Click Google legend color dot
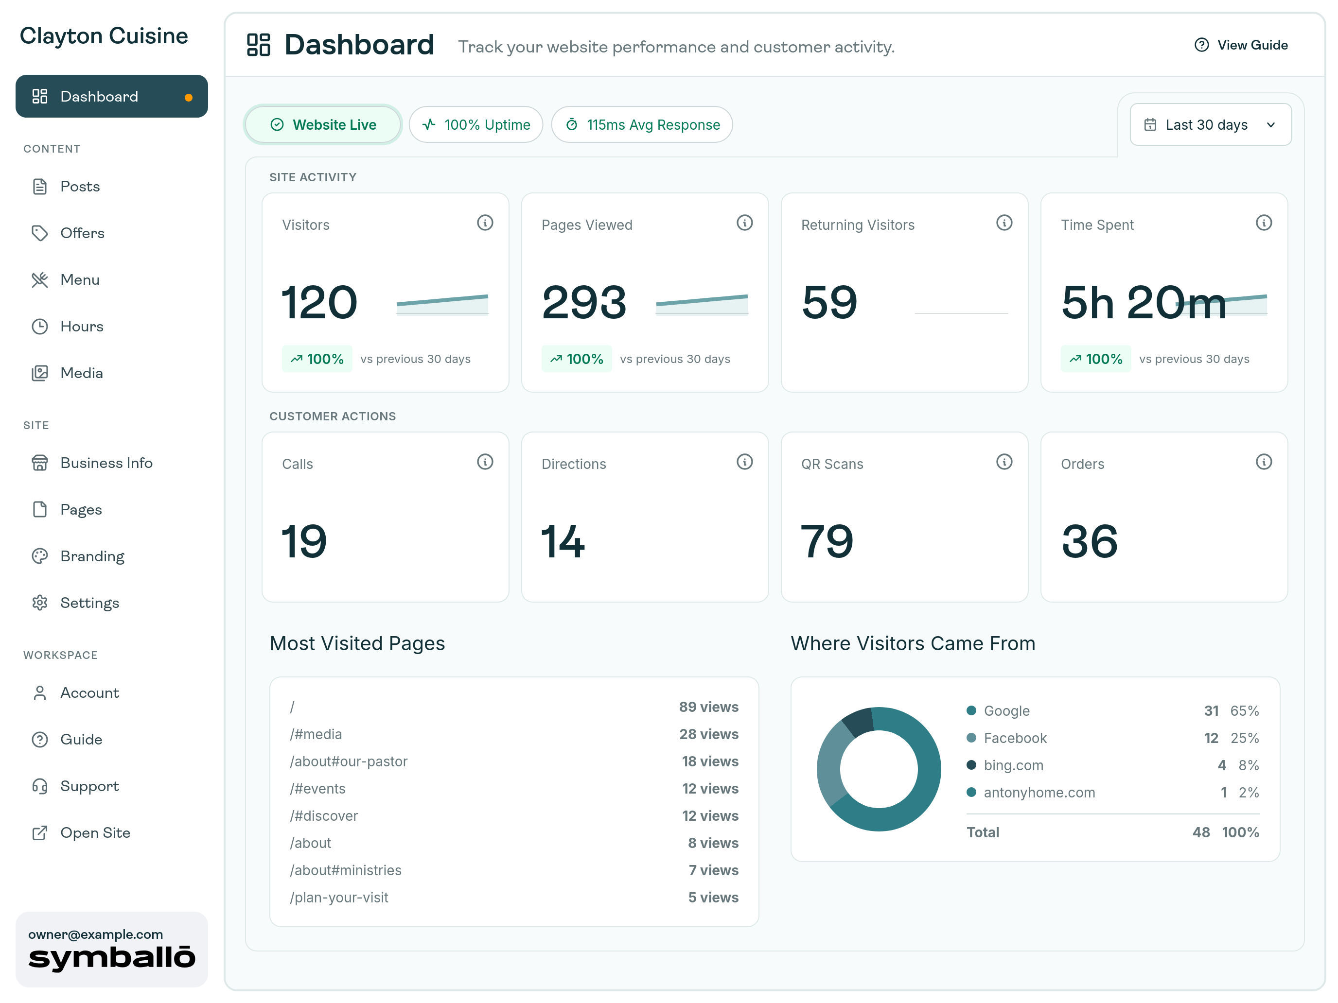 [x=971, y=710]
